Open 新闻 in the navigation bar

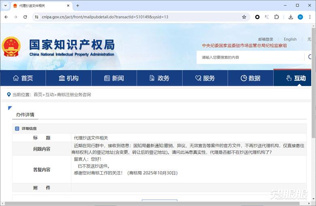pos(114,78)
